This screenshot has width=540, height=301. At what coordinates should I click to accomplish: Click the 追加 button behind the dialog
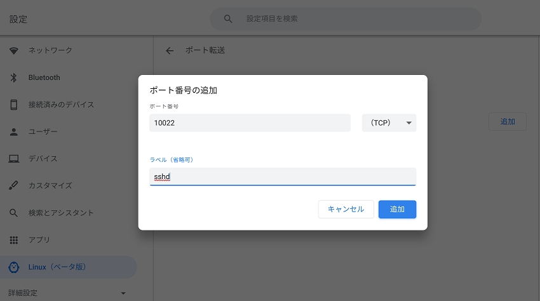[508, 121]
